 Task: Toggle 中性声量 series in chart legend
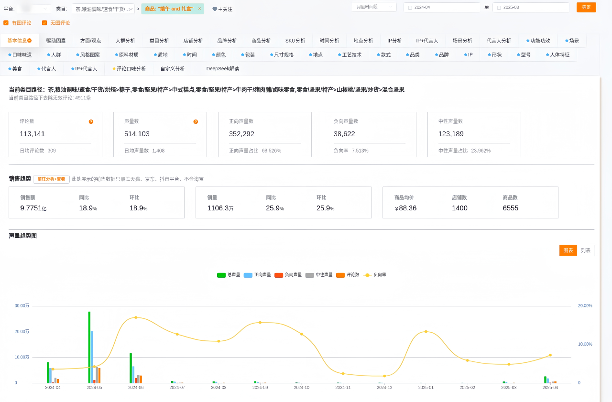coord(318,275)
